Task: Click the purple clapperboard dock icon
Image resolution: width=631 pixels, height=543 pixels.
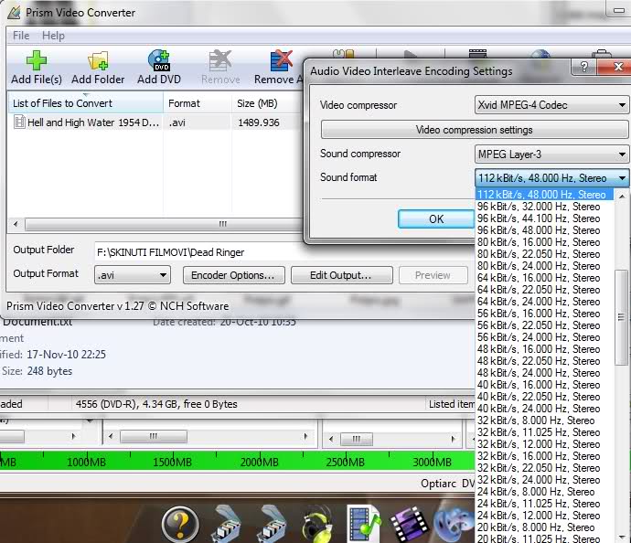Action: click(410, 524)
